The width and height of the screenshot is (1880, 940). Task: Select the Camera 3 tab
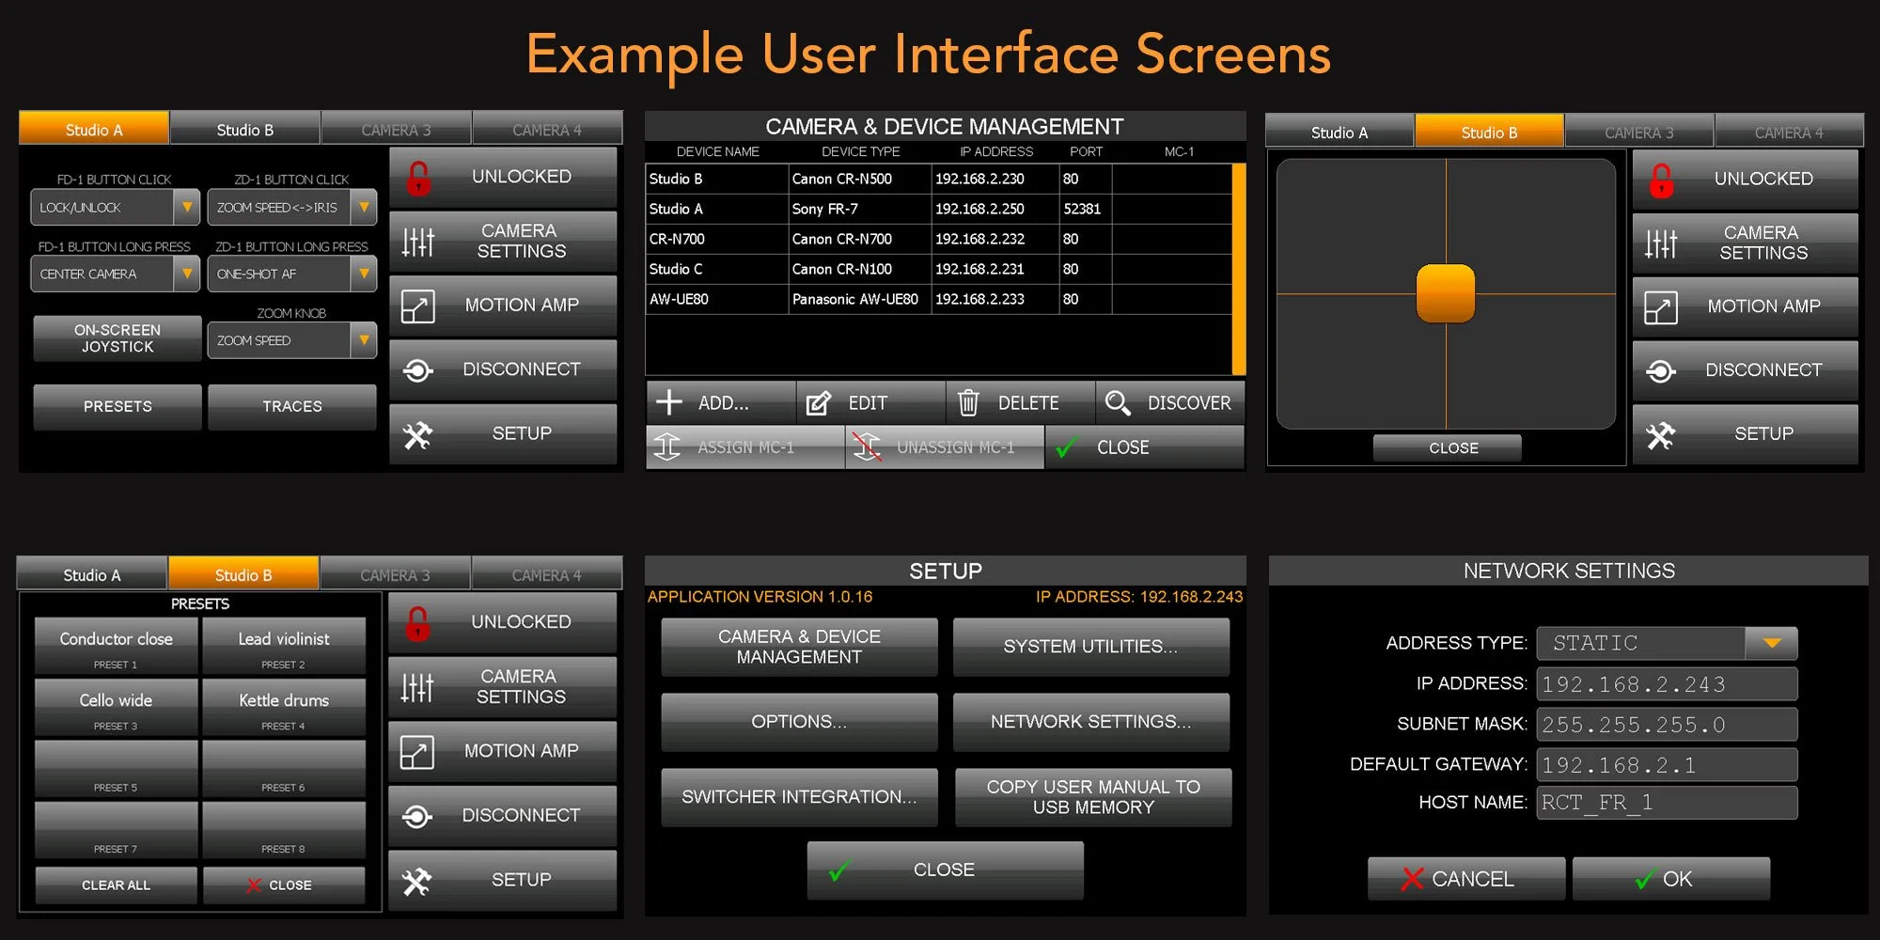coord(396,129)
